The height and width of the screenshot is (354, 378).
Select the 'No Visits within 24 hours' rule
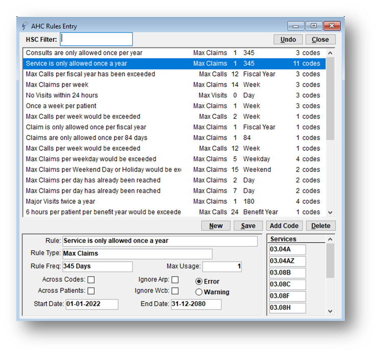pyautogui.click(x=174, y=95)
